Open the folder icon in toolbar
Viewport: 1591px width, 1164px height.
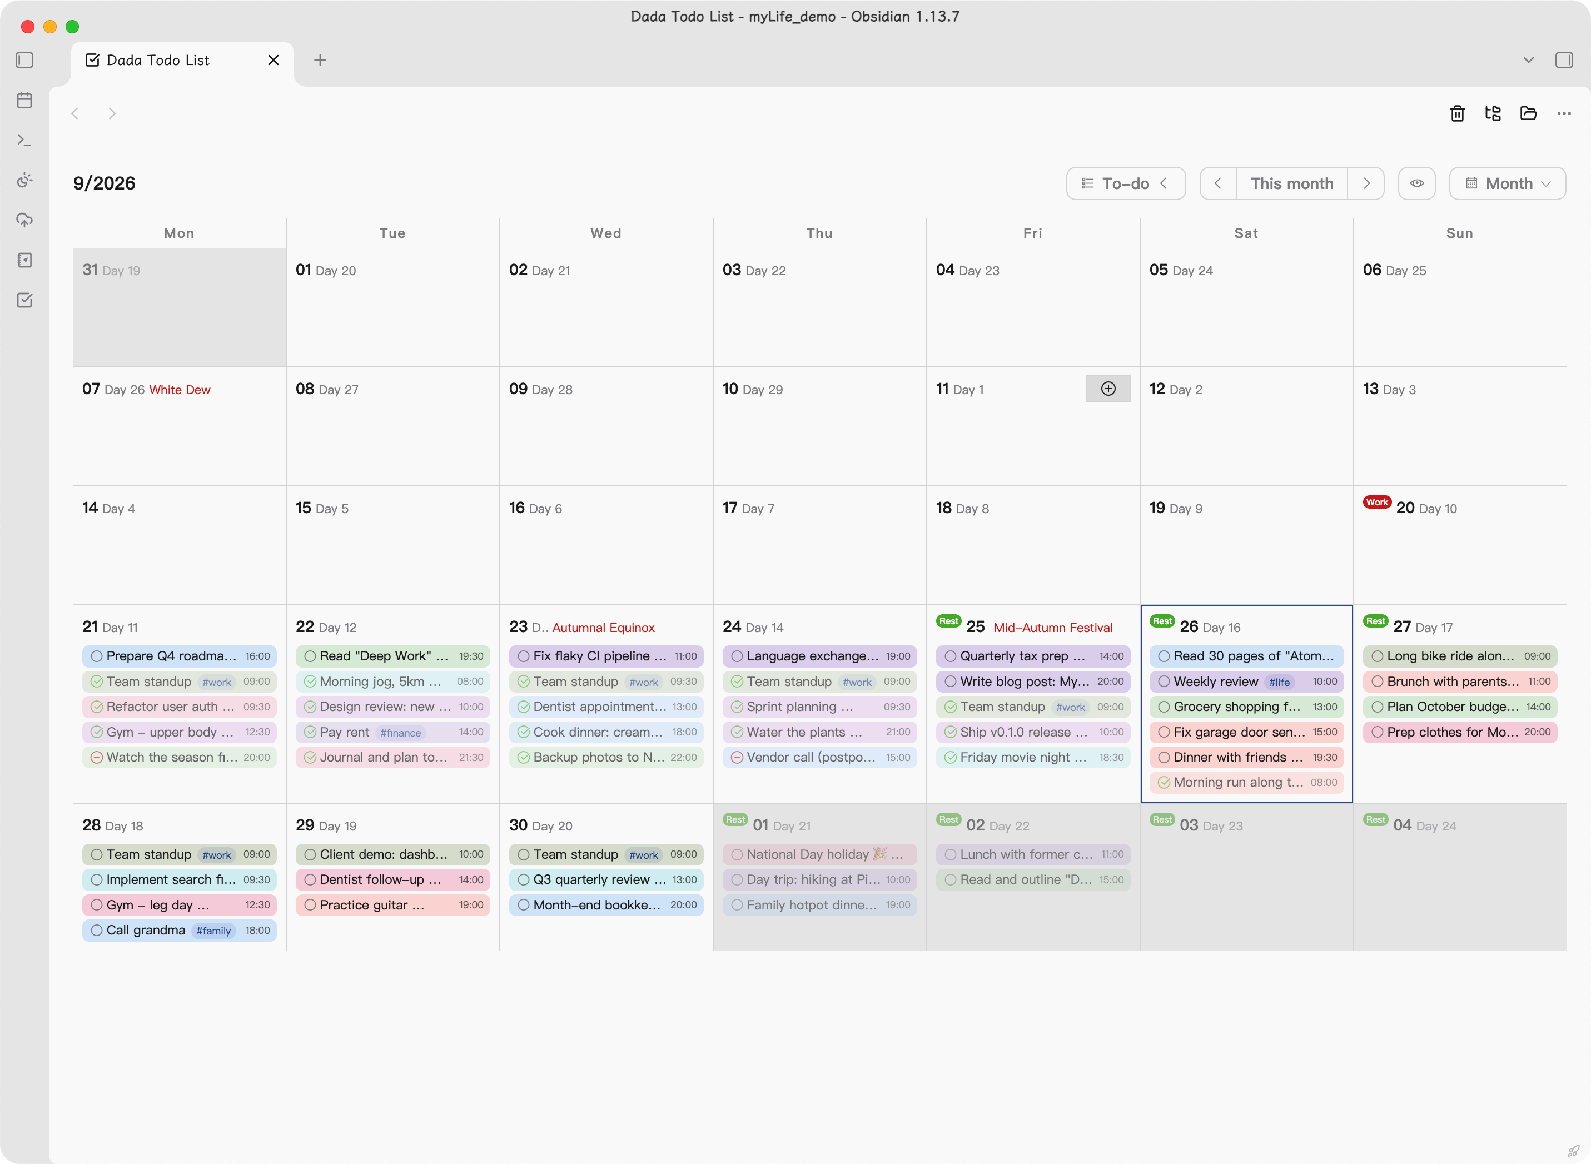coord(1528,113)
